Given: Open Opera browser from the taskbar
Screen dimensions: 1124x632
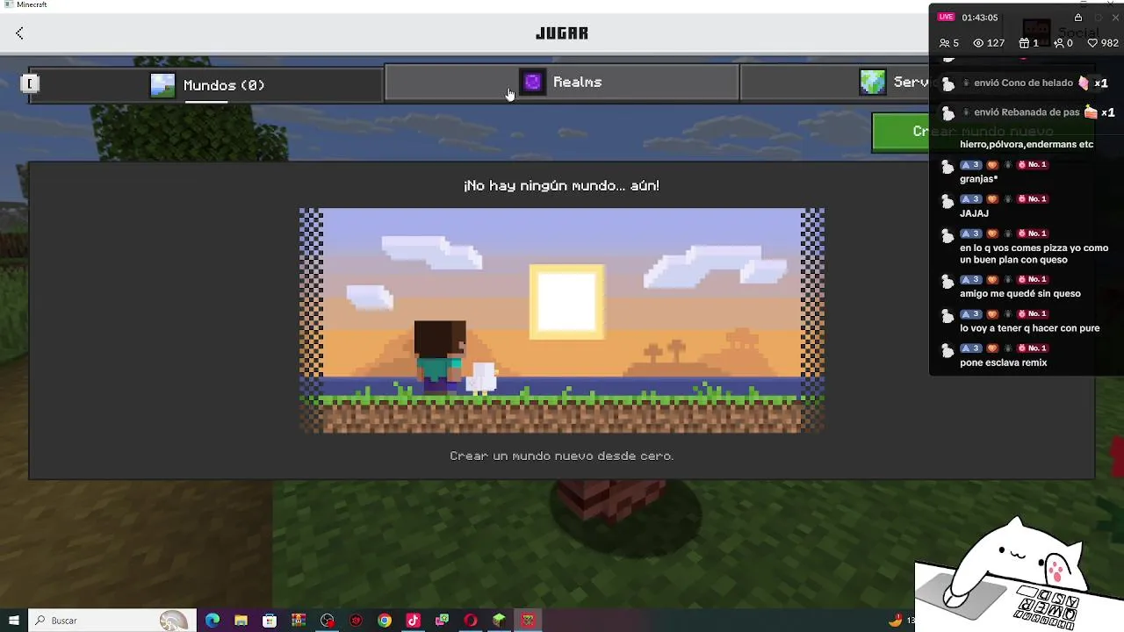Looking at the screenshot, I should [x=471, y=621].
